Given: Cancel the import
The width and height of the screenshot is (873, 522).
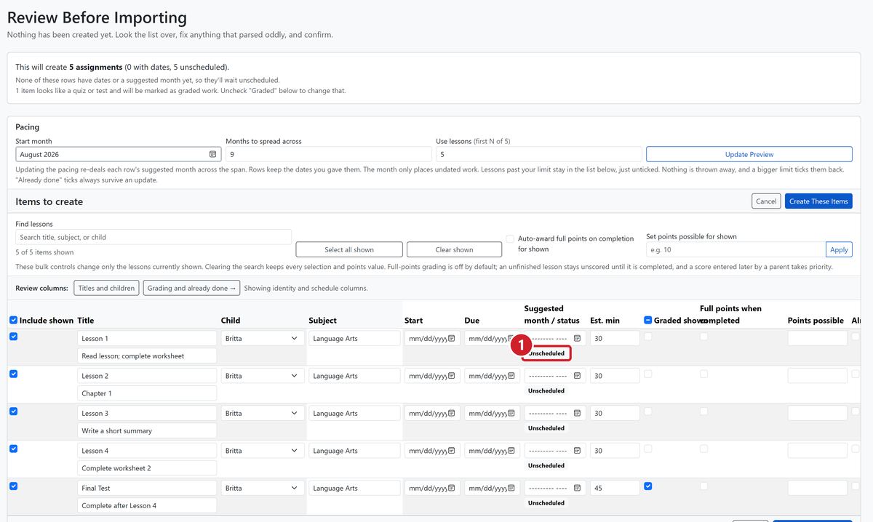Looking at the screenshot, I should 766,201.
